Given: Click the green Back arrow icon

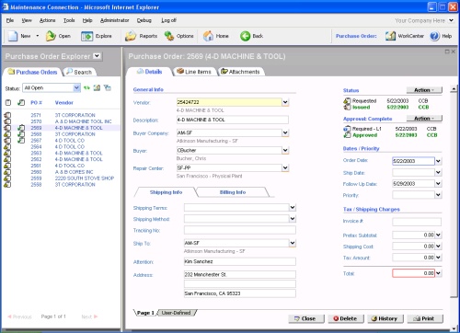Looking at the screenshot, I should click(x=245, y=36).
